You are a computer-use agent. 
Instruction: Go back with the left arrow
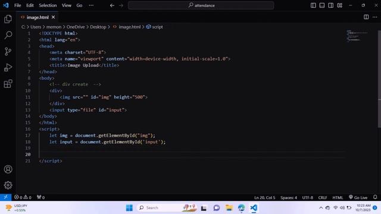(112, 5)
